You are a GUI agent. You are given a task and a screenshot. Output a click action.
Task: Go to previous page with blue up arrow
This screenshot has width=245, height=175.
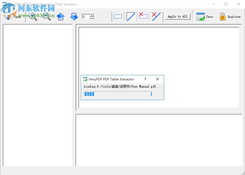coord(61,16)
